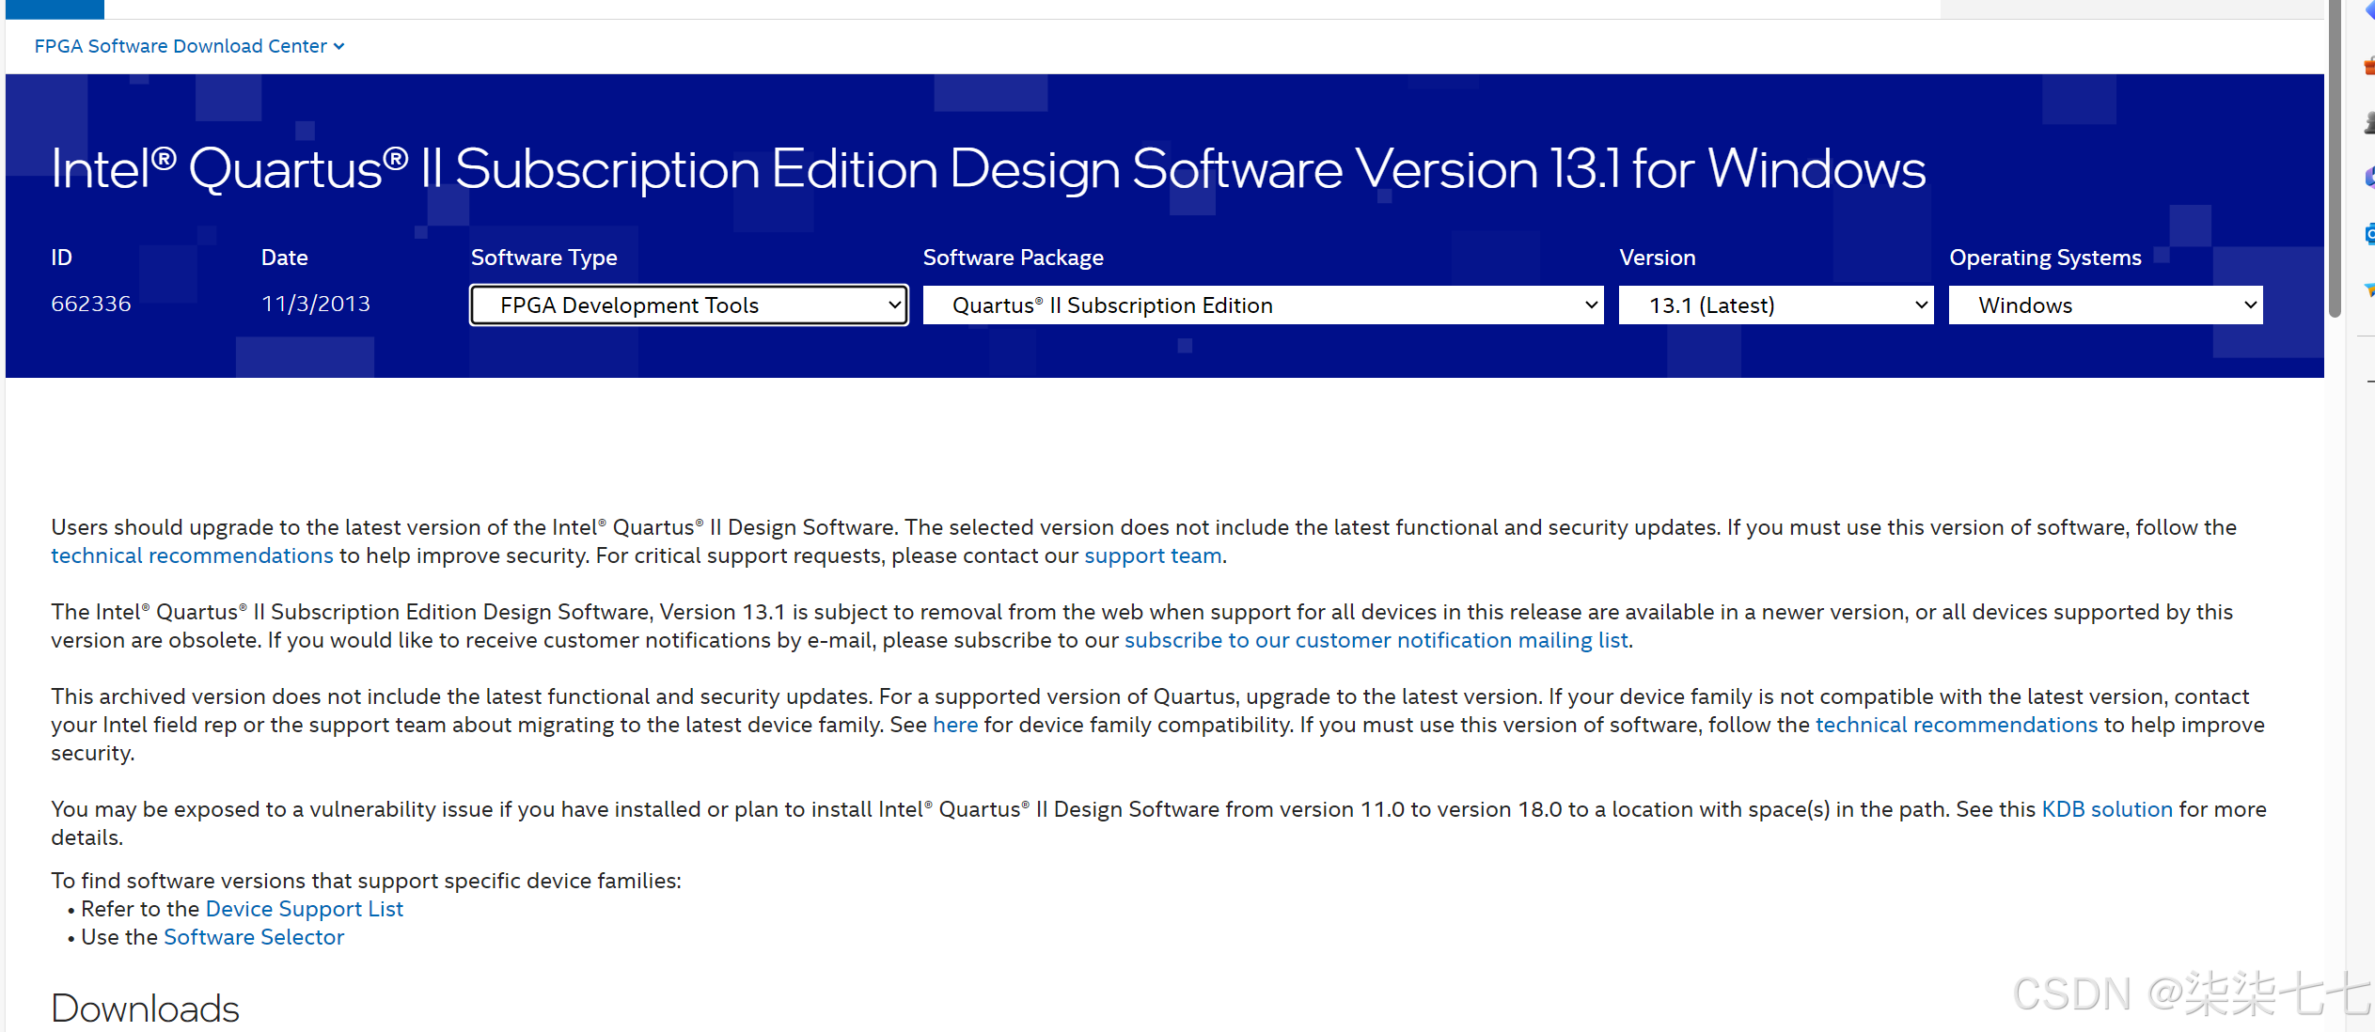Open the Device Support List link
Viewport: 2375px width, 1032px height.
[304, 909]
